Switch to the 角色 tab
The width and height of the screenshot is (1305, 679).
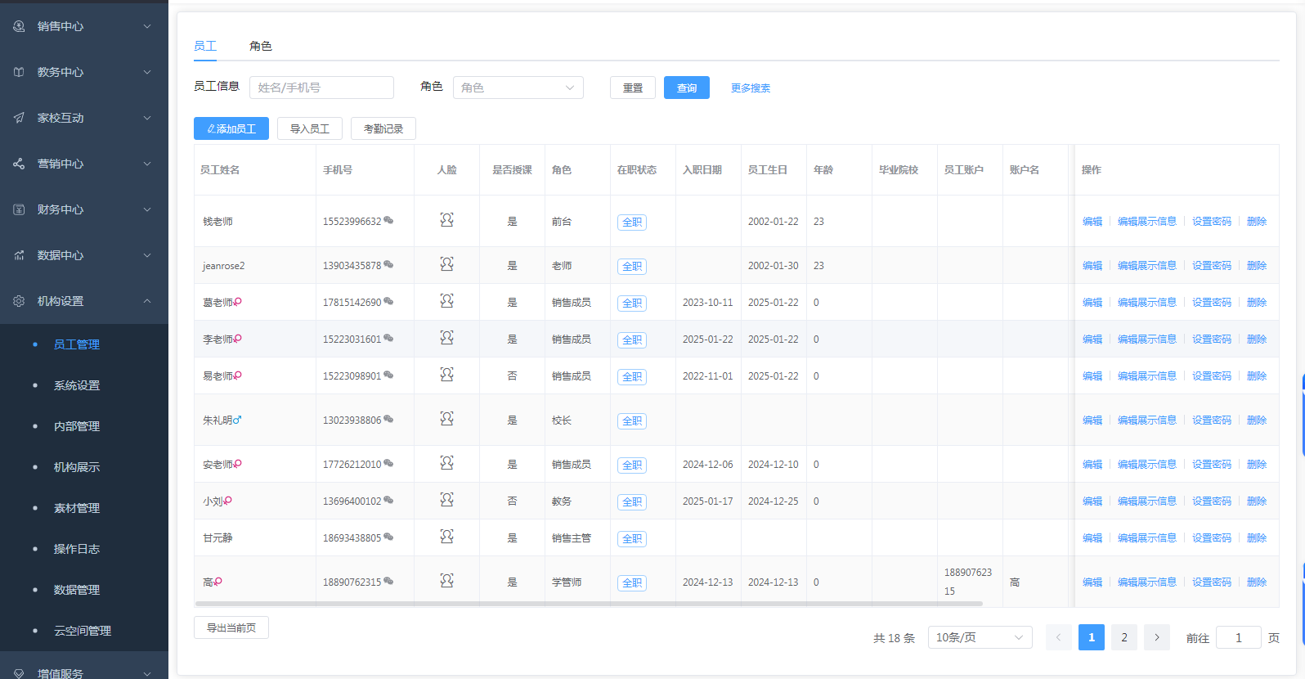(261, 46)
